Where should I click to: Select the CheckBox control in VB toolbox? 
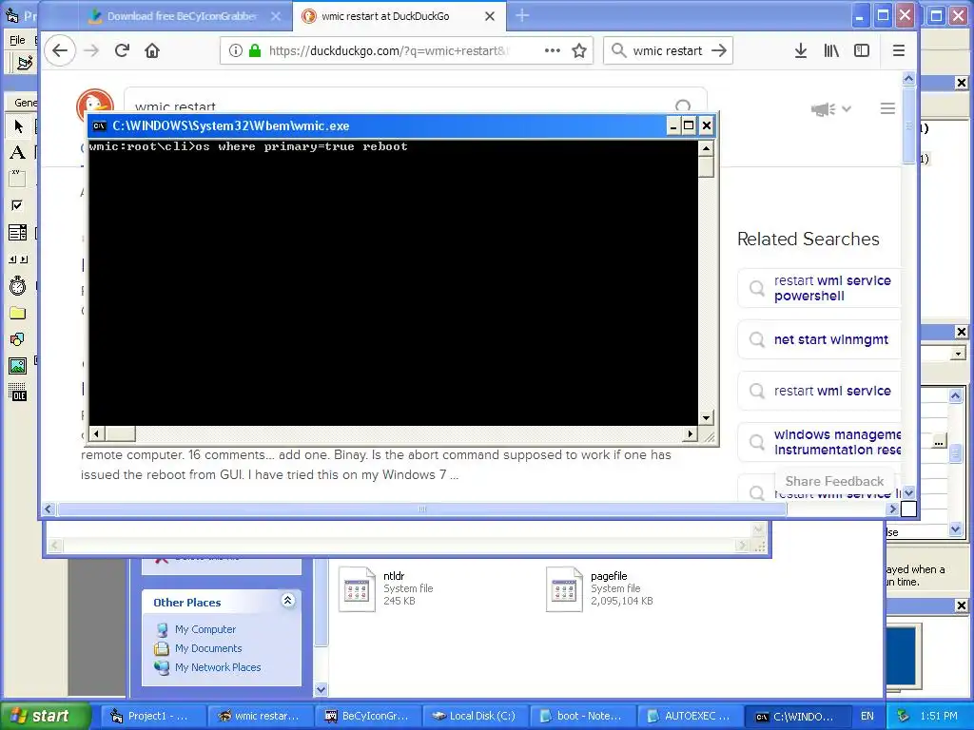18,205
